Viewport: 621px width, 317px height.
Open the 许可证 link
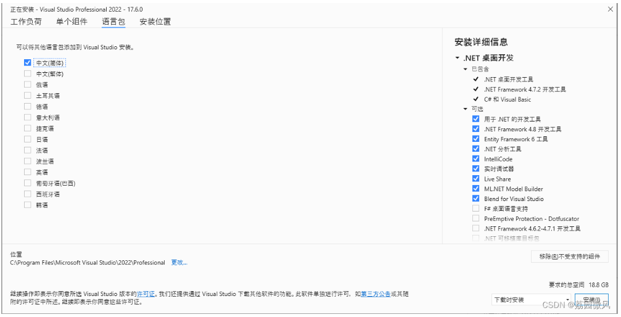(x=146, y=294)
